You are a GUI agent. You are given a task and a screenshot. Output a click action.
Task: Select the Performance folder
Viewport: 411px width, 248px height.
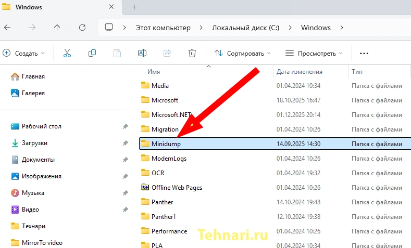pos(169,231)
